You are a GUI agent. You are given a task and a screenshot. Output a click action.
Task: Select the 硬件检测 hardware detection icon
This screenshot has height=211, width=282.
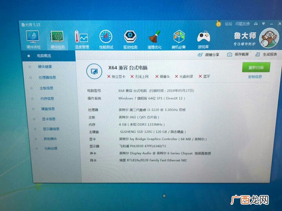pos(57,38)
